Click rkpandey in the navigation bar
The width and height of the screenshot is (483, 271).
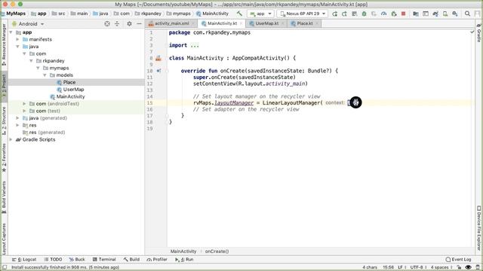coord(148,14)
